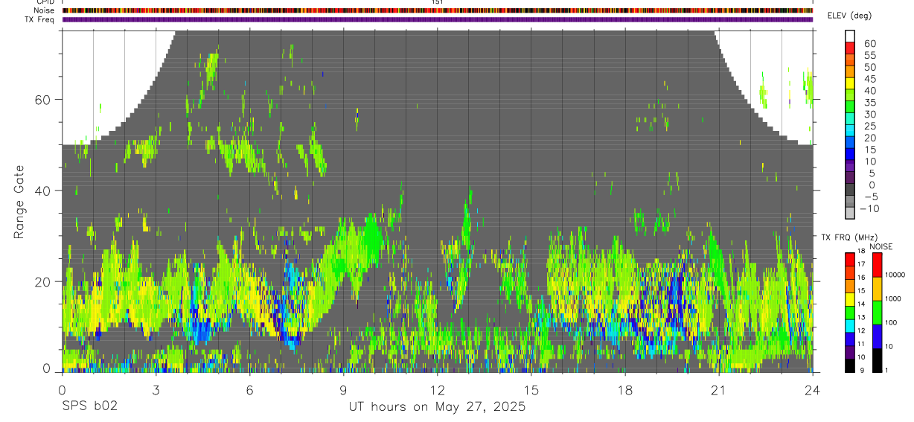
Task: Click the red swatch in the NOISE scale
Action: (877, 265)
